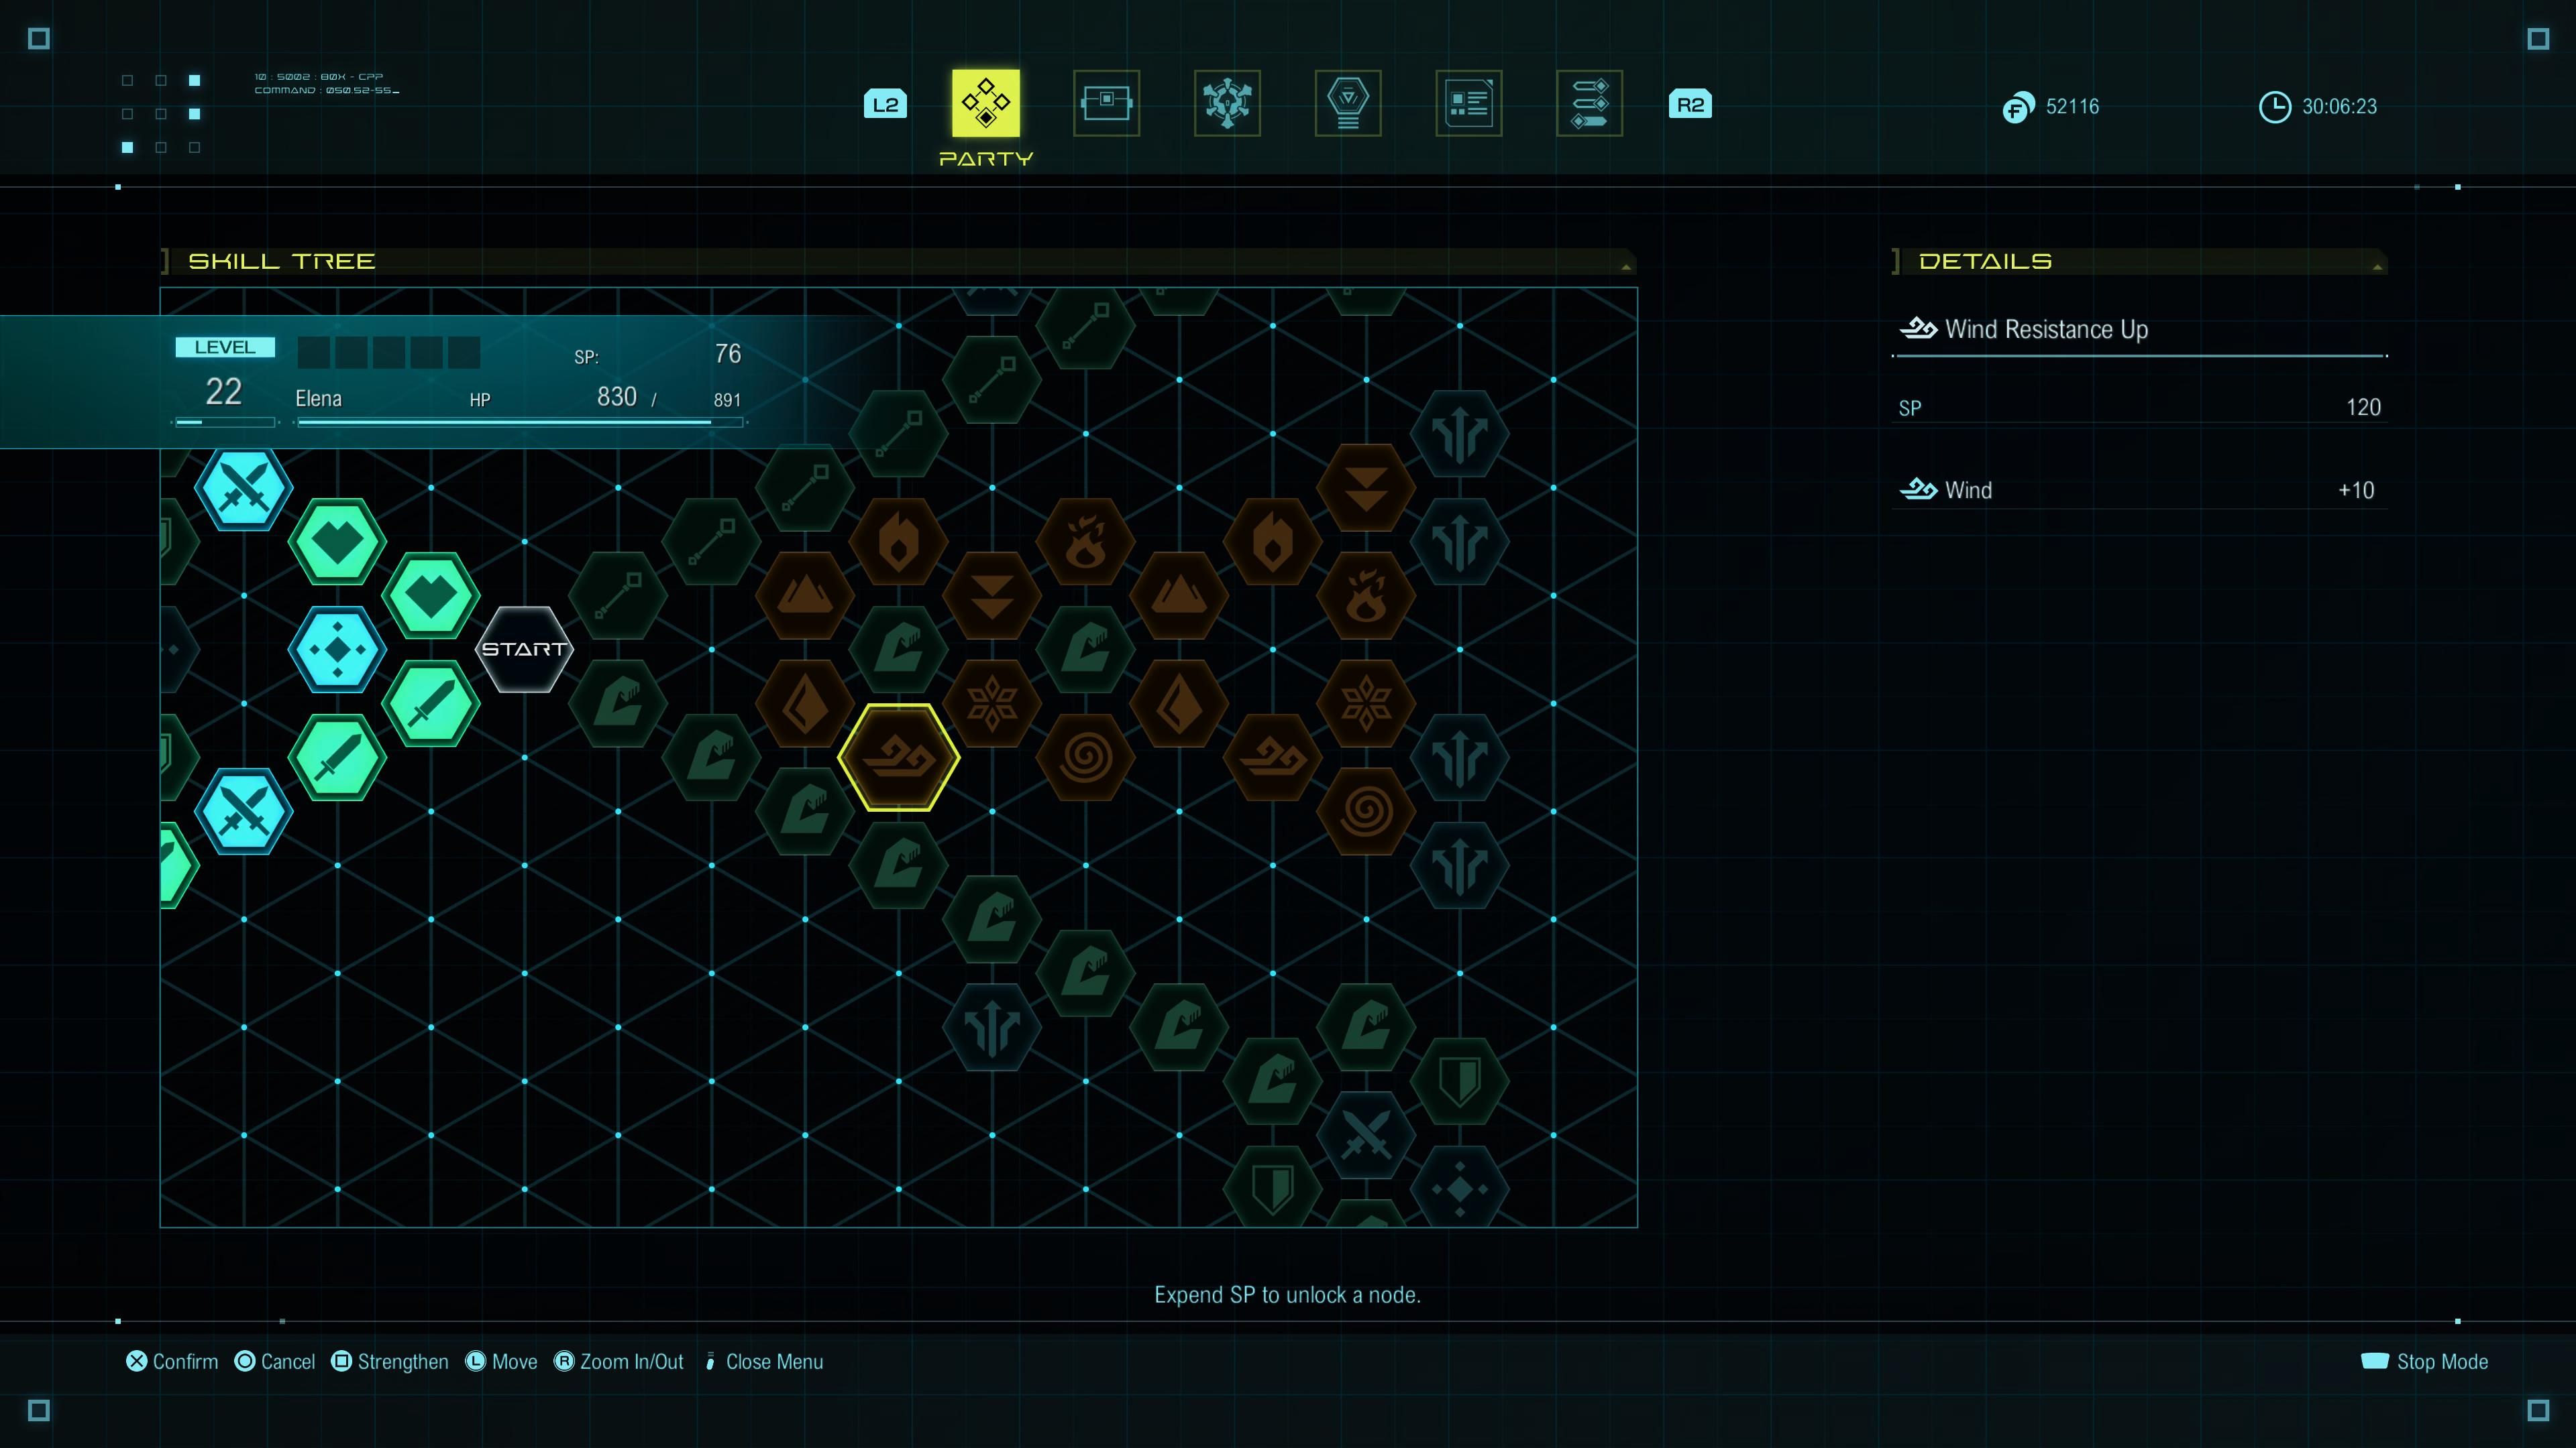Click the START hexagon node

point(524,650)
